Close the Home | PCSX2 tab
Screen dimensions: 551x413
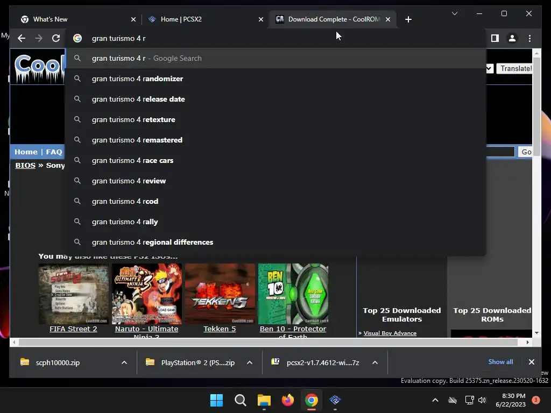coord(261,19)
